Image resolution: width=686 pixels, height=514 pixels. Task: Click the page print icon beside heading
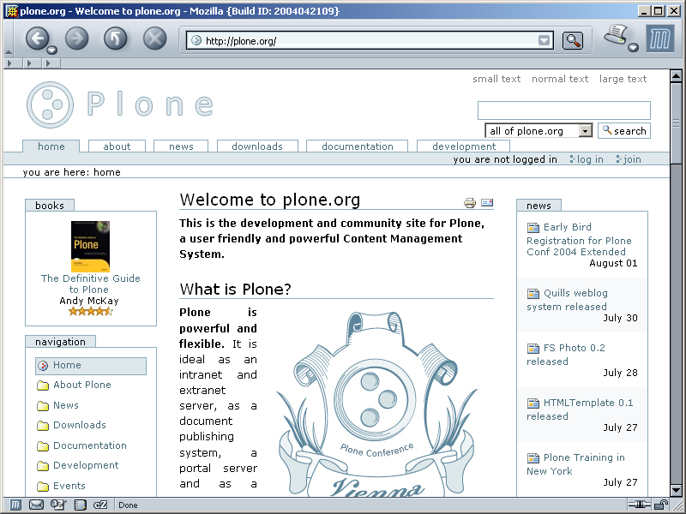coord(470,203)
